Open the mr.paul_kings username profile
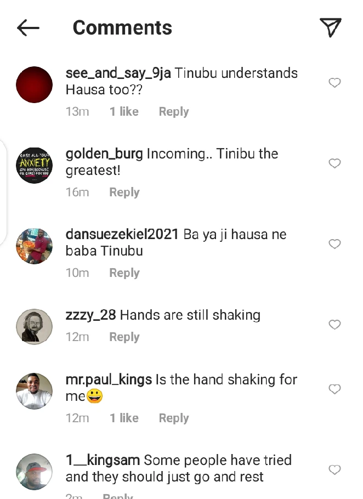Image resolution: width=363 pixels, height=499 pixels. click(109, 379)
